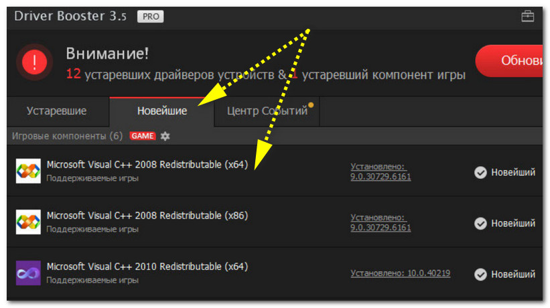Click checkmark icon for 2008 x64 row
This screenshot has height=308, width=550.
click(480, 172)
